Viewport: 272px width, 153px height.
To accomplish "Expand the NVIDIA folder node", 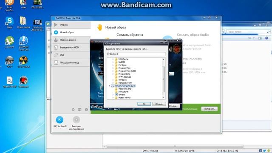I will click(x=113, y=62).
